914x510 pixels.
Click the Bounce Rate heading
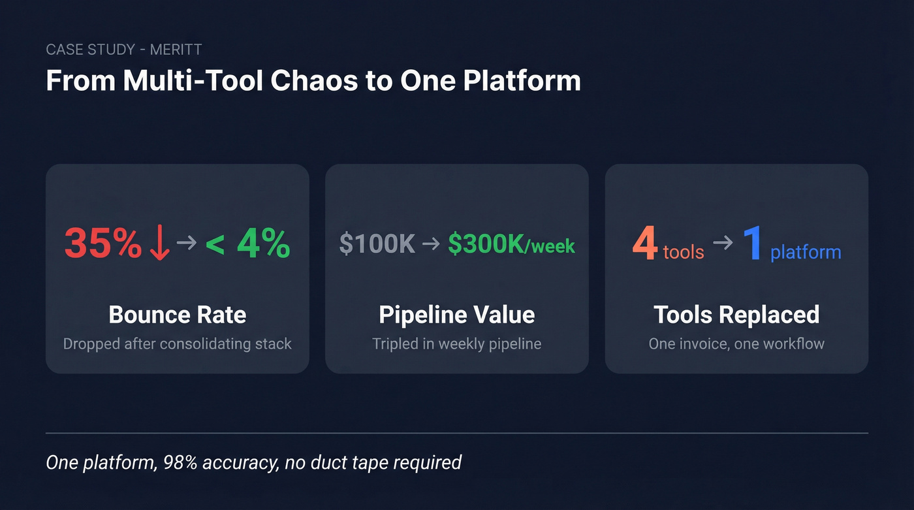(x=178, y=315)
